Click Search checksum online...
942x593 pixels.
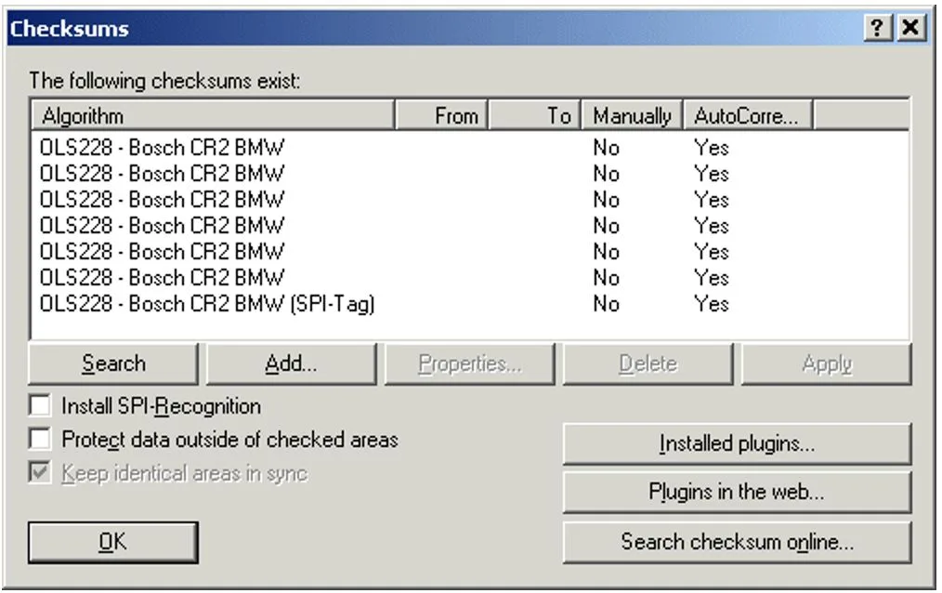coord(737,542)
